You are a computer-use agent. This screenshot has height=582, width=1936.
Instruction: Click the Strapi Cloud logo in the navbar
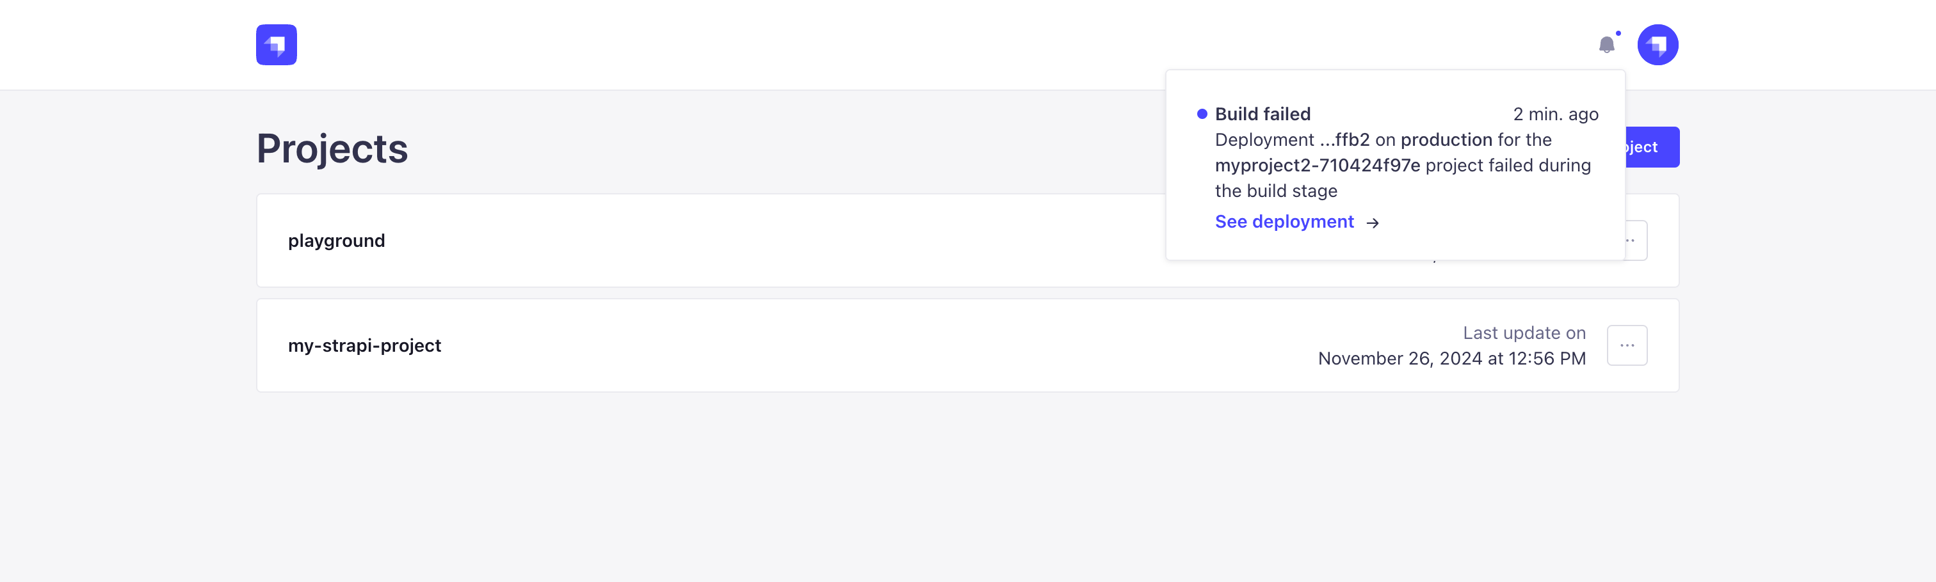coord(276,44)
